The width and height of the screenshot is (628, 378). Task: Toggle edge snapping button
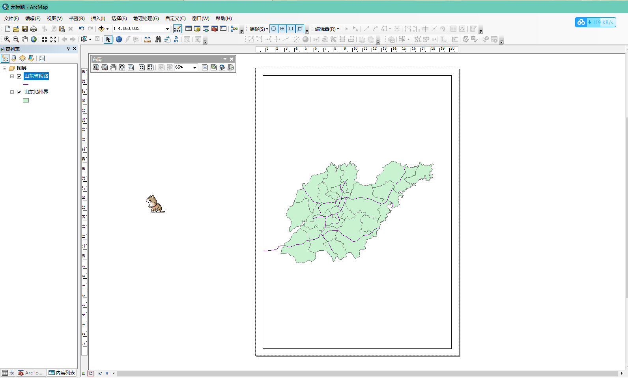(300, 29)
